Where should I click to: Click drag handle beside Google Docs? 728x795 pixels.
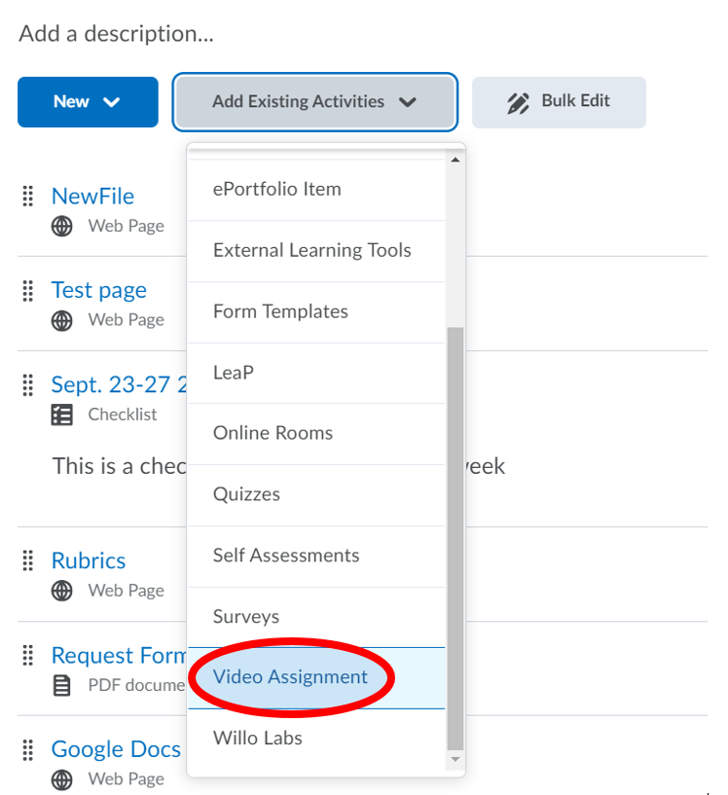[x=28, y=749]
